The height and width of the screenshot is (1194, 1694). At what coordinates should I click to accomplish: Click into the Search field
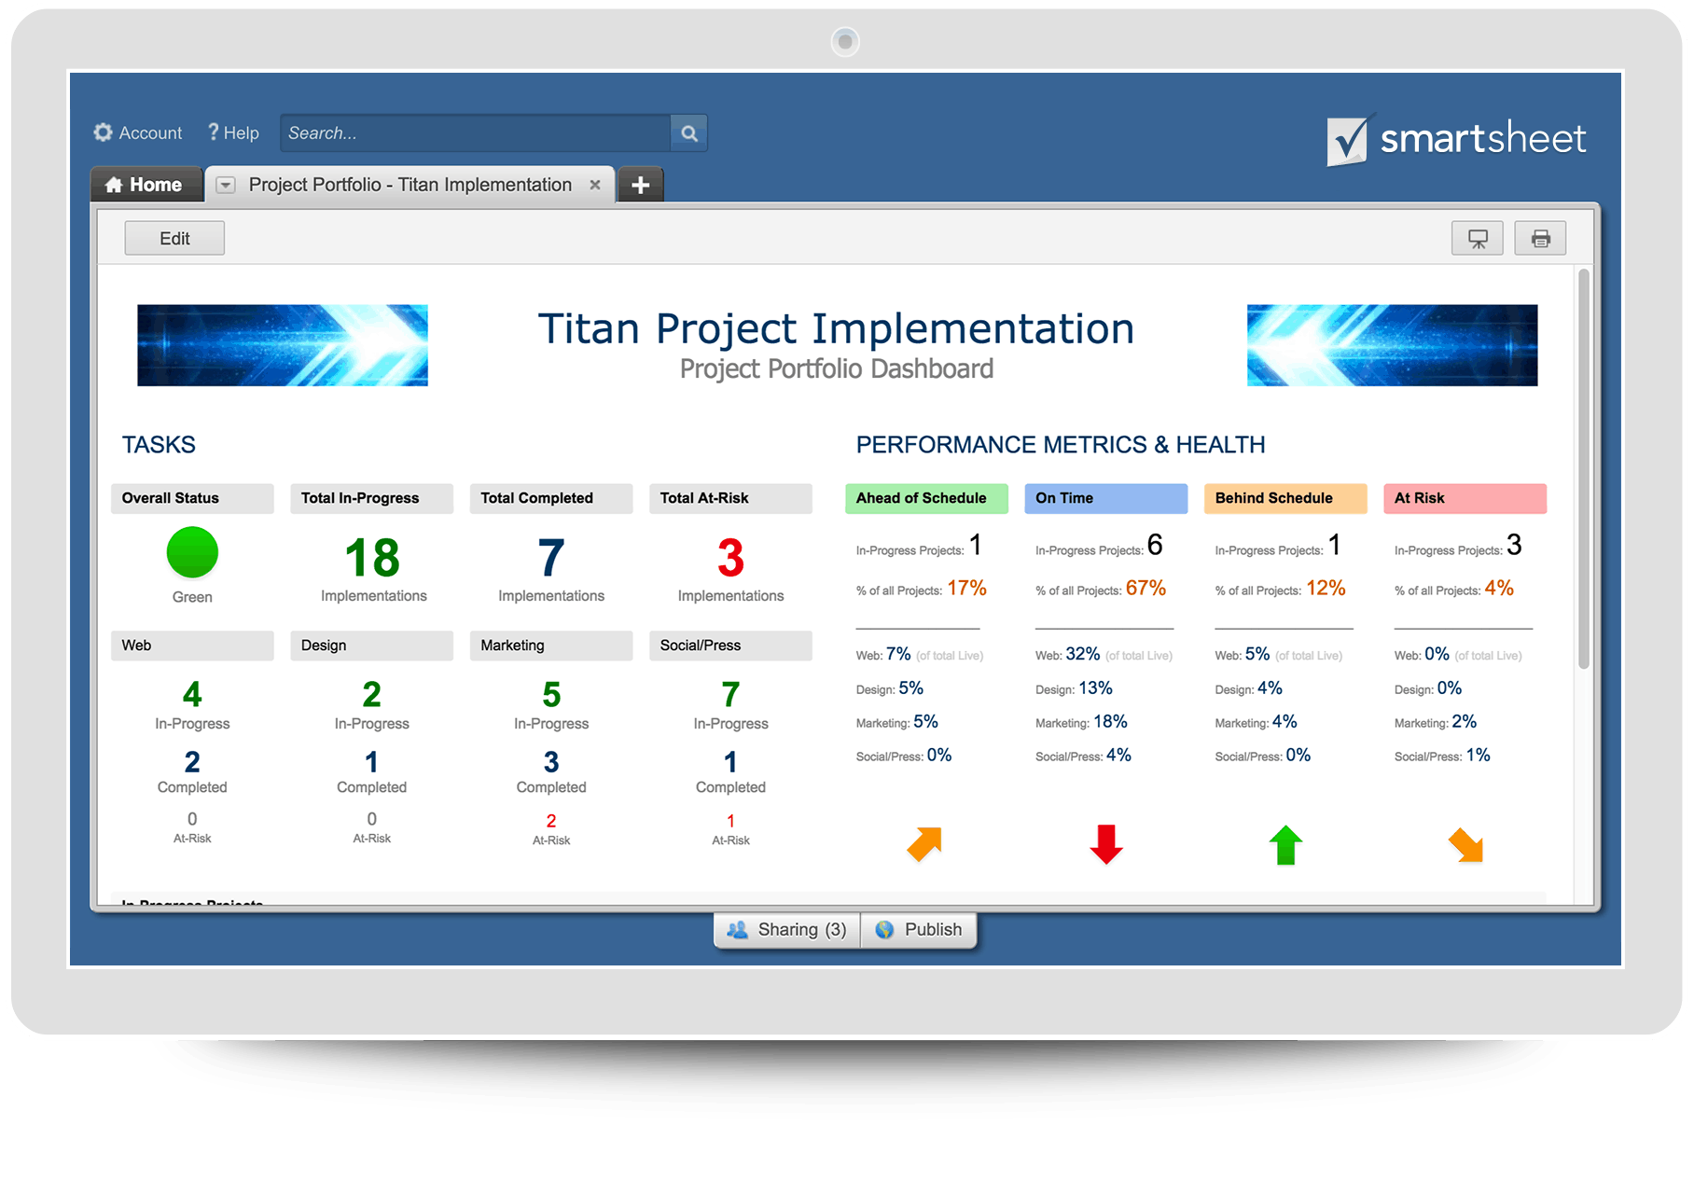(476, 133)
